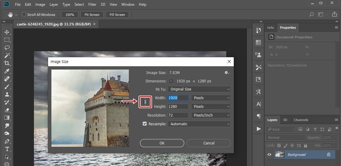341x166 pixels.
Task: Toggle lock all padlock in Lock row
Action: [x=306, y=146]
